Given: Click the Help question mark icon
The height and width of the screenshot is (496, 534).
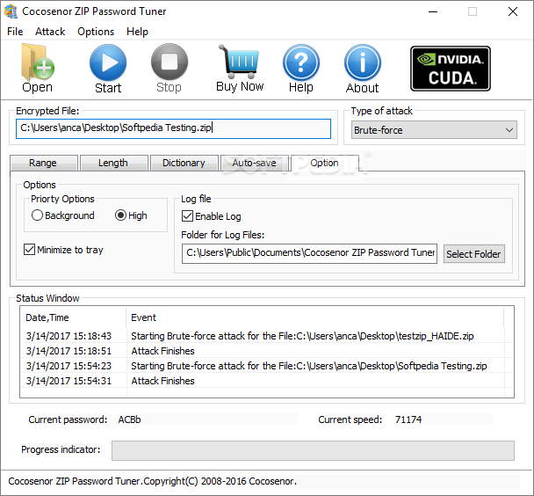Looking at the screenshot, I should [301, 62].
